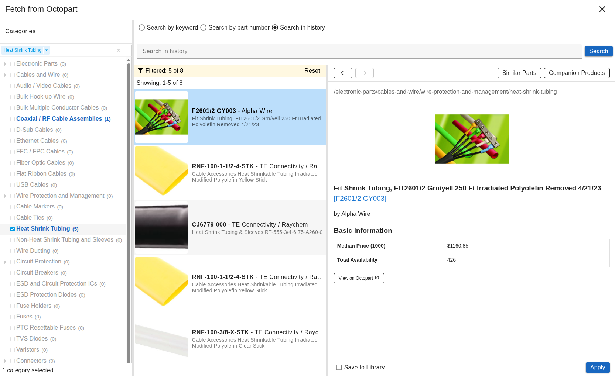The width and height of the screenshot is (615, 376).
Task: Select ESD and Circuit Protection ICs category
Action: tap(57, 284)
